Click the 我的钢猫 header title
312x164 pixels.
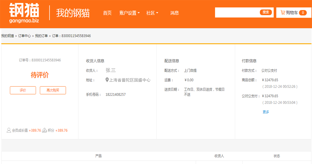[73, 13]
